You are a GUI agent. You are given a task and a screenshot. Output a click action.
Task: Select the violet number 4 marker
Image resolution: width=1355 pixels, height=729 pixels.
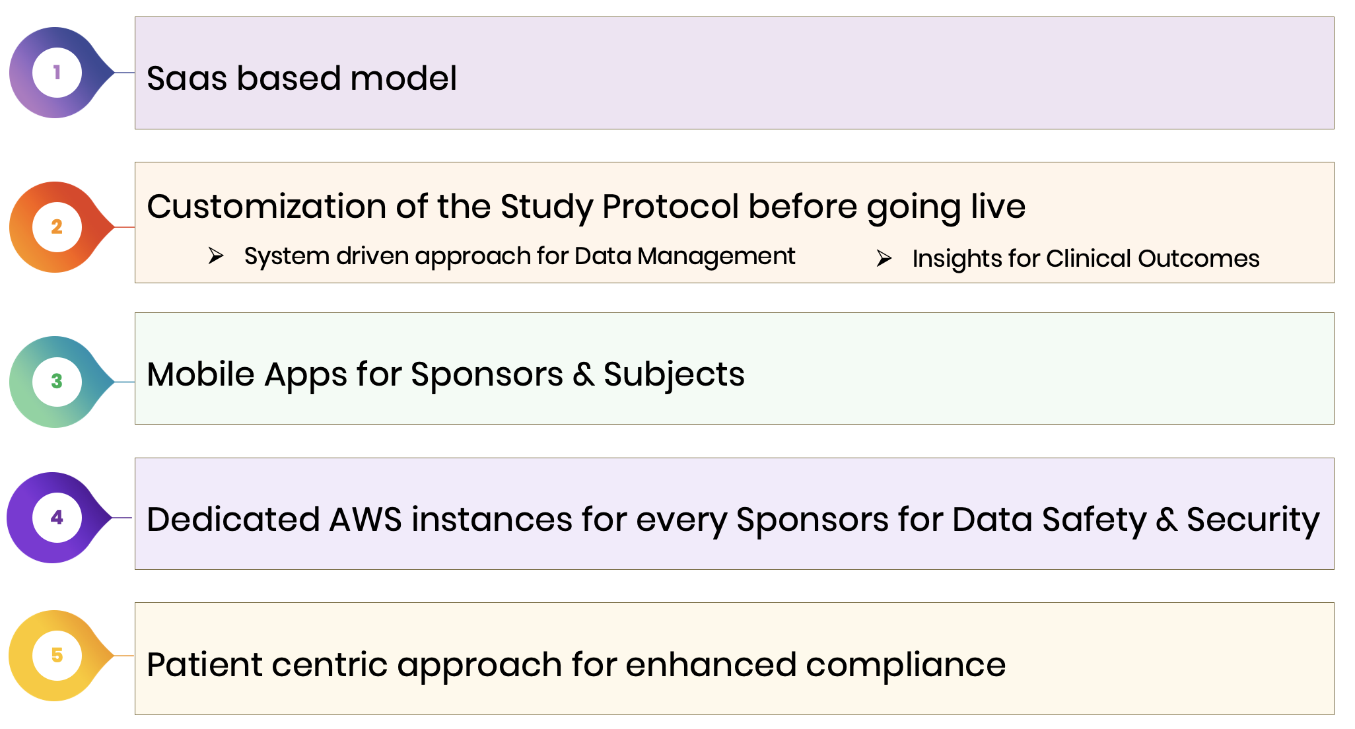(57, 518)
